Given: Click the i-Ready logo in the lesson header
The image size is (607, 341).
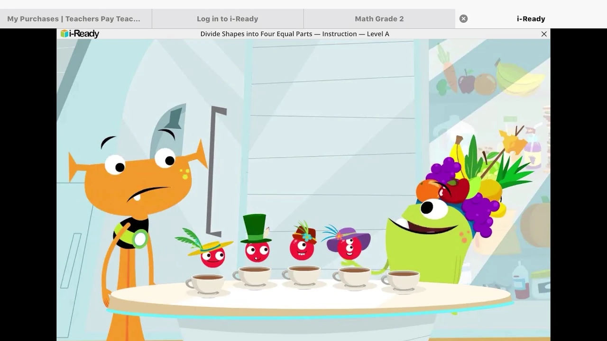Looking at the screenshot, I should point(80,34).
